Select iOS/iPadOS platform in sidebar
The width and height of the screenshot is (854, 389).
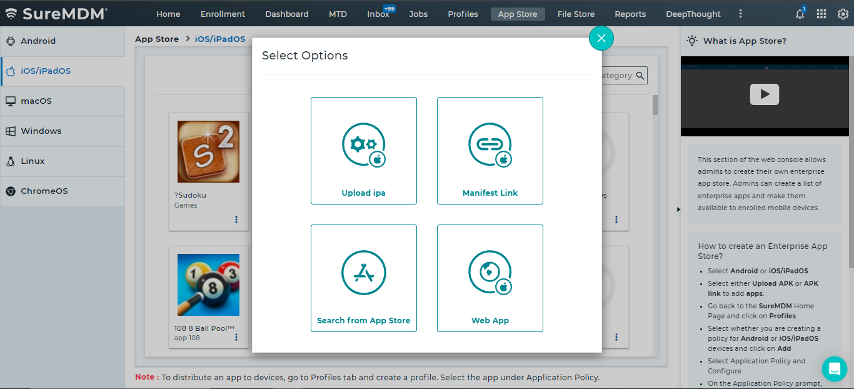tap(63, 71)
